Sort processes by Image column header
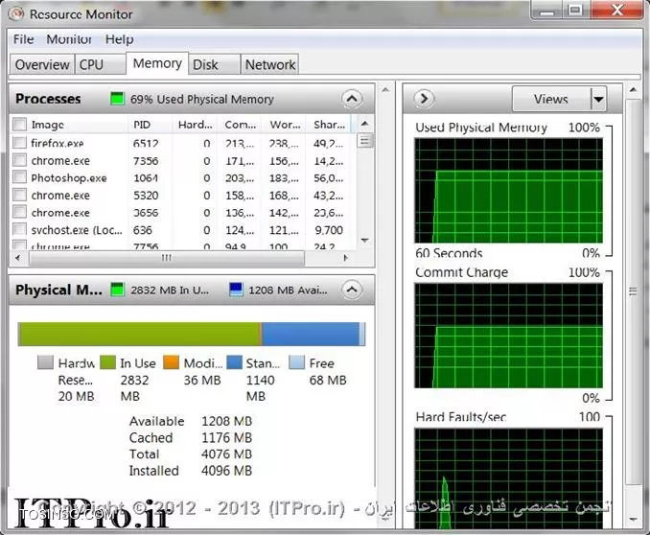 click(x=68, y=125)
